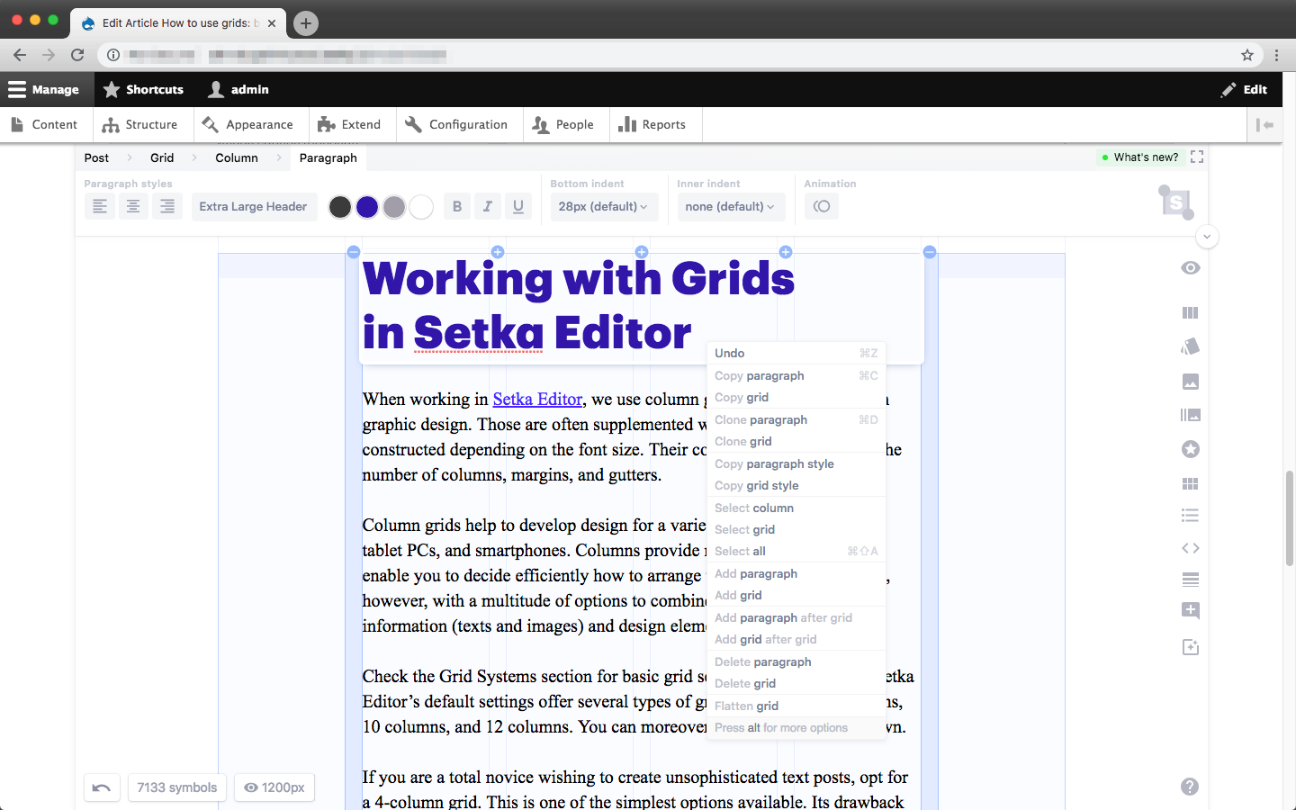This screenshot has height=810, width=1296.
Task: Open the styles swatches panel icon
Action: coord(1191,346)
